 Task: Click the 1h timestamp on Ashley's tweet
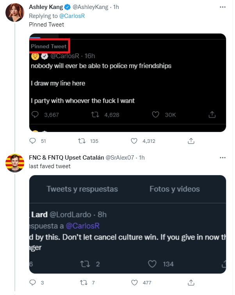click(x=116, y=7)
